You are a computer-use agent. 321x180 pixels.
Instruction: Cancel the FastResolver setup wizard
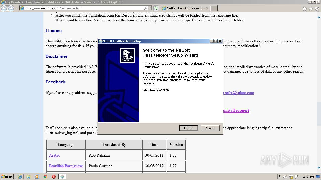(210, 128)
